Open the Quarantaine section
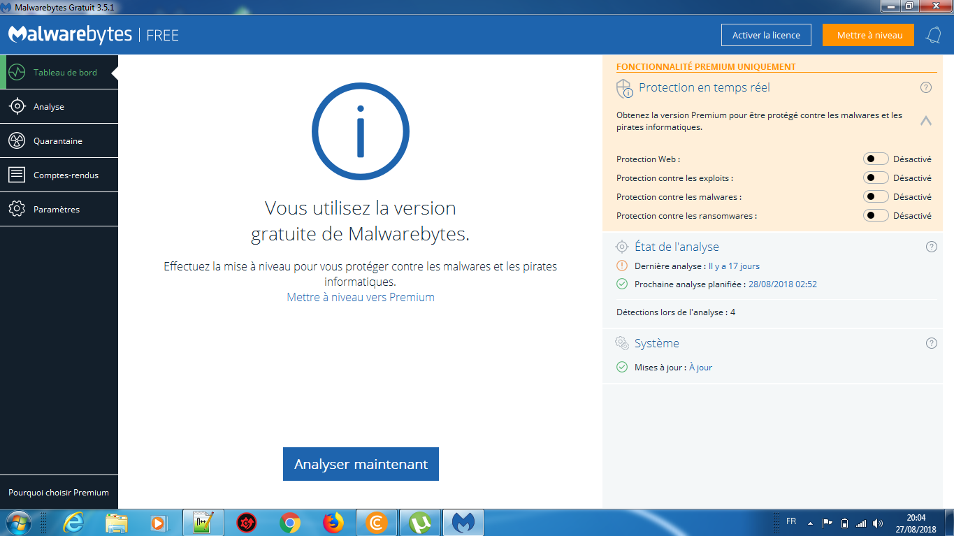 pos(59,140)
